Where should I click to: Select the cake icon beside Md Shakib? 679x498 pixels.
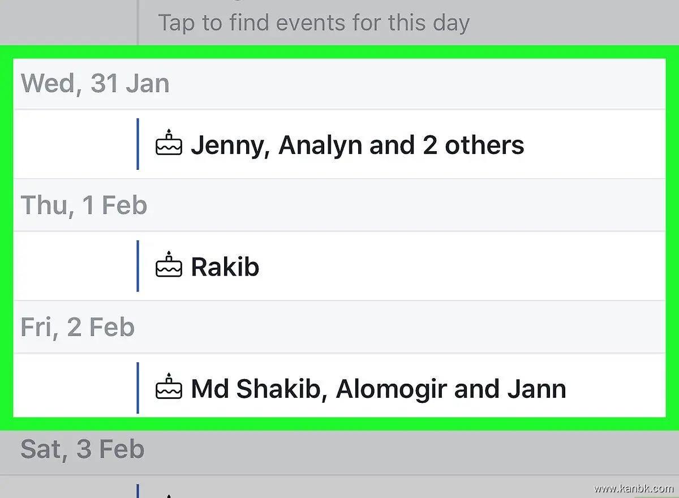169,388
